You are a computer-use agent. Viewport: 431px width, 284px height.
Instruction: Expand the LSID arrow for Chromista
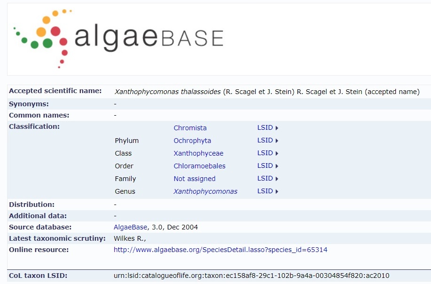(x=277, y=128)
